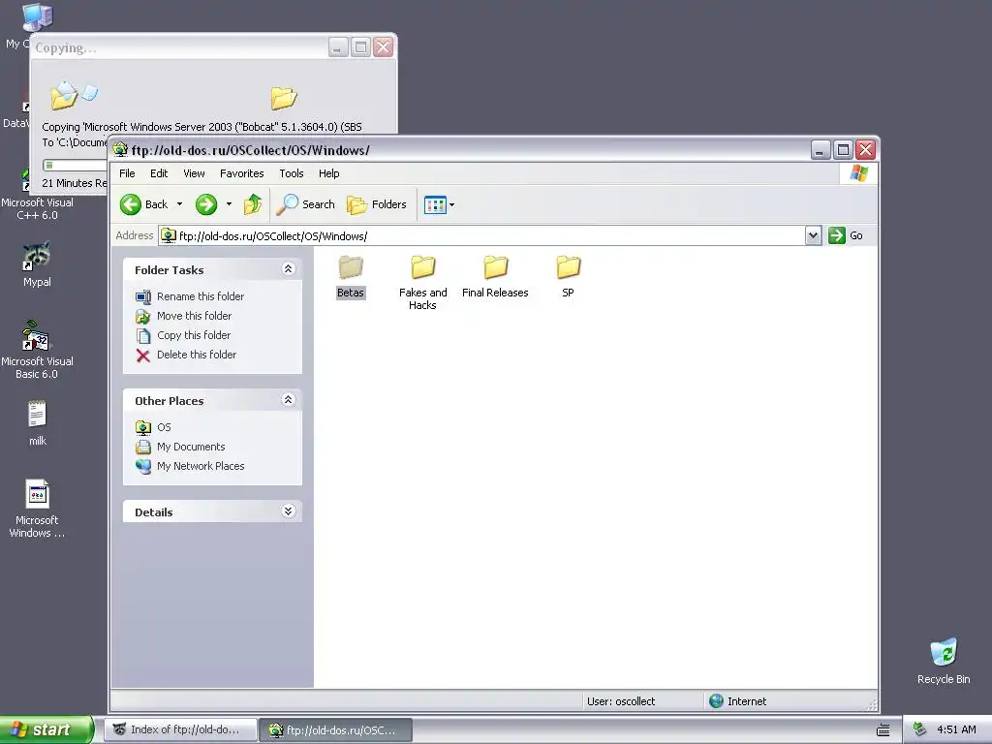The width and height of the screenshot is (992, 744).
Task: Select the Recycle Bin icon
Action: [x=944, y=662]
